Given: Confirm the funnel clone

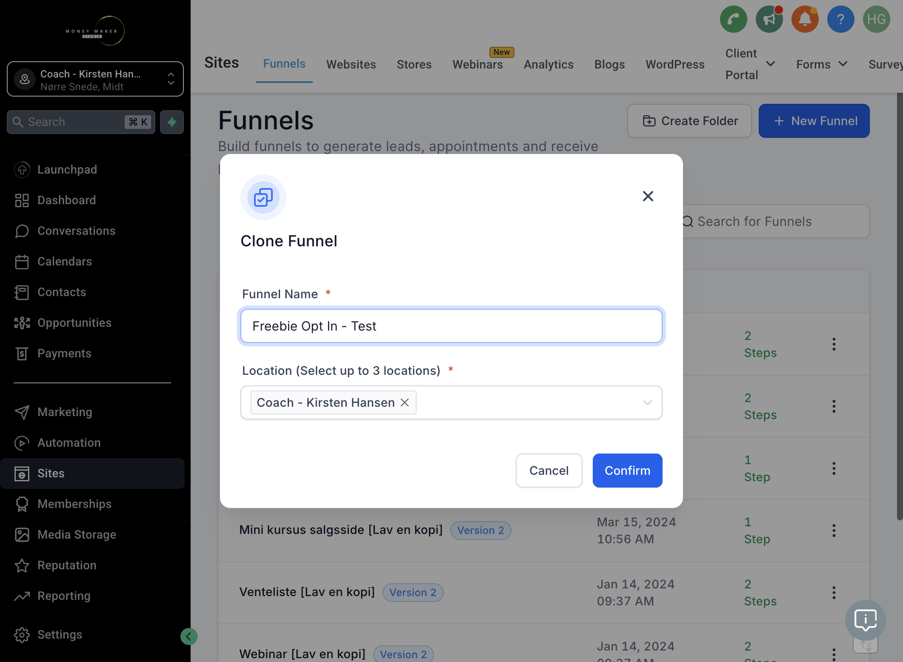Looking at the screenshot, I should pos(627,471).
